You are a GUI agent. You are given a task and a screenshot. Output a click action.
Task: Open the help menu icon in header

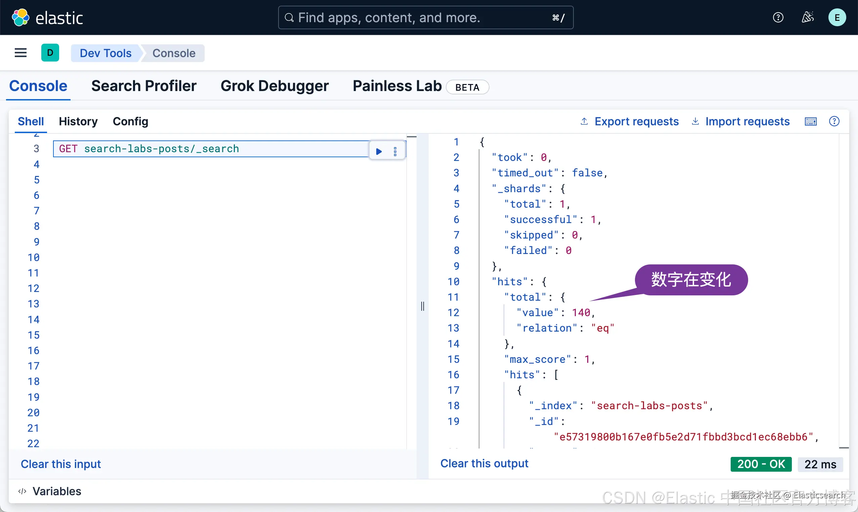778,17
